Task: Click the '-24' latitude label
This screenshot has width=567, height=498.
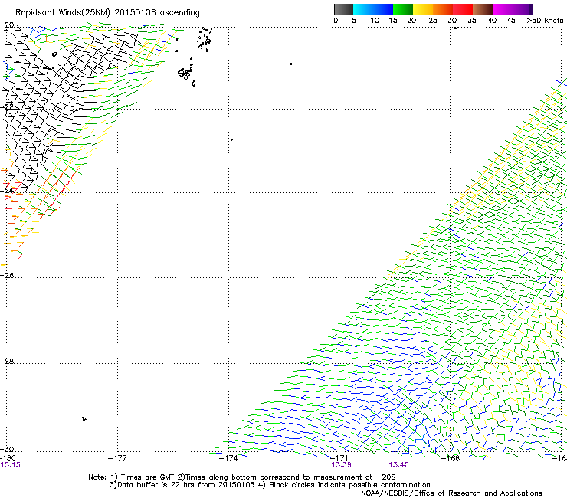Action: coord(7,190)
